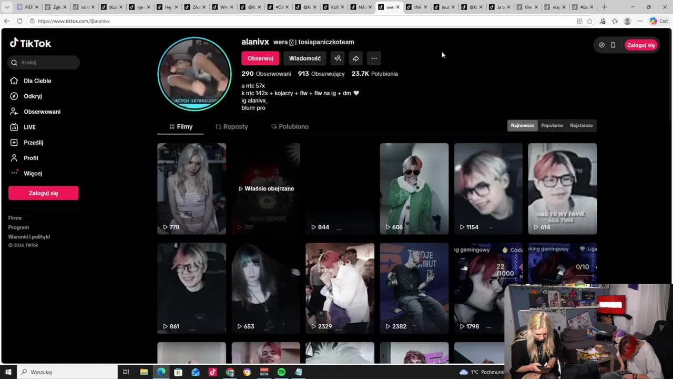Click the Obserwuj follow button
Screen dimensions: 673x379
(x=260, y=58)
